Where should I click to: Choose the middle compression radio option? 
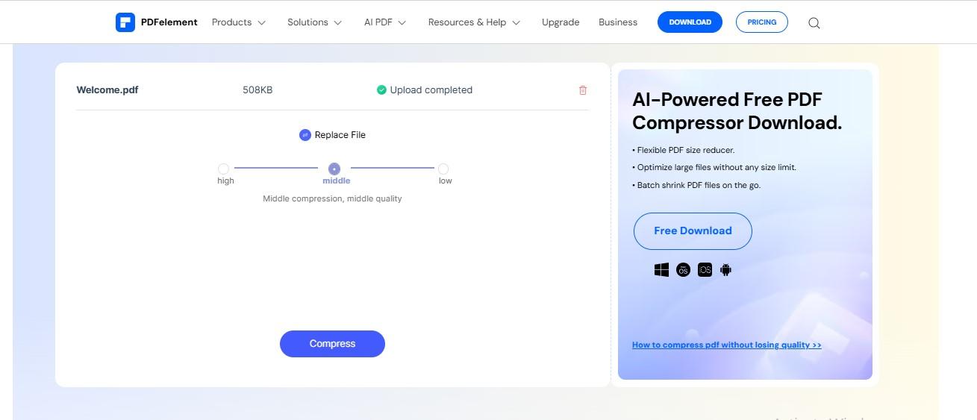334,169
